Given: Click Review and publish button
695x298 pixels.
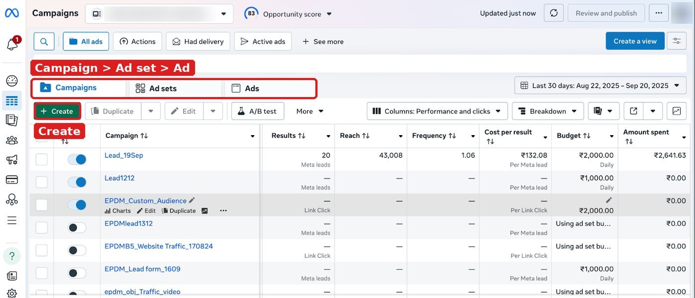Looking at the screenshot, I should coord(606,13).
